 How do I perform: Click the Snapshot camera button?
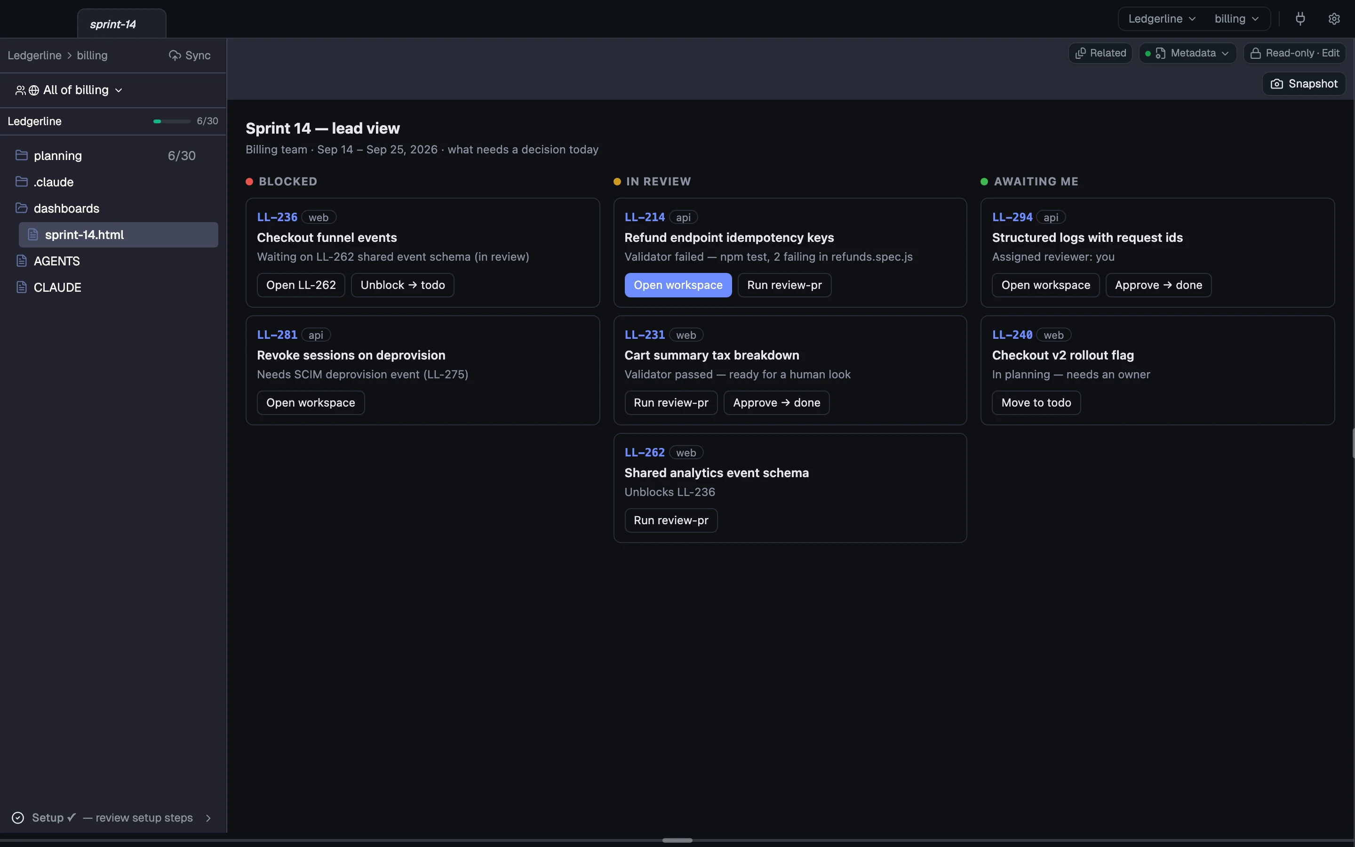click(x=1304, y=83)
